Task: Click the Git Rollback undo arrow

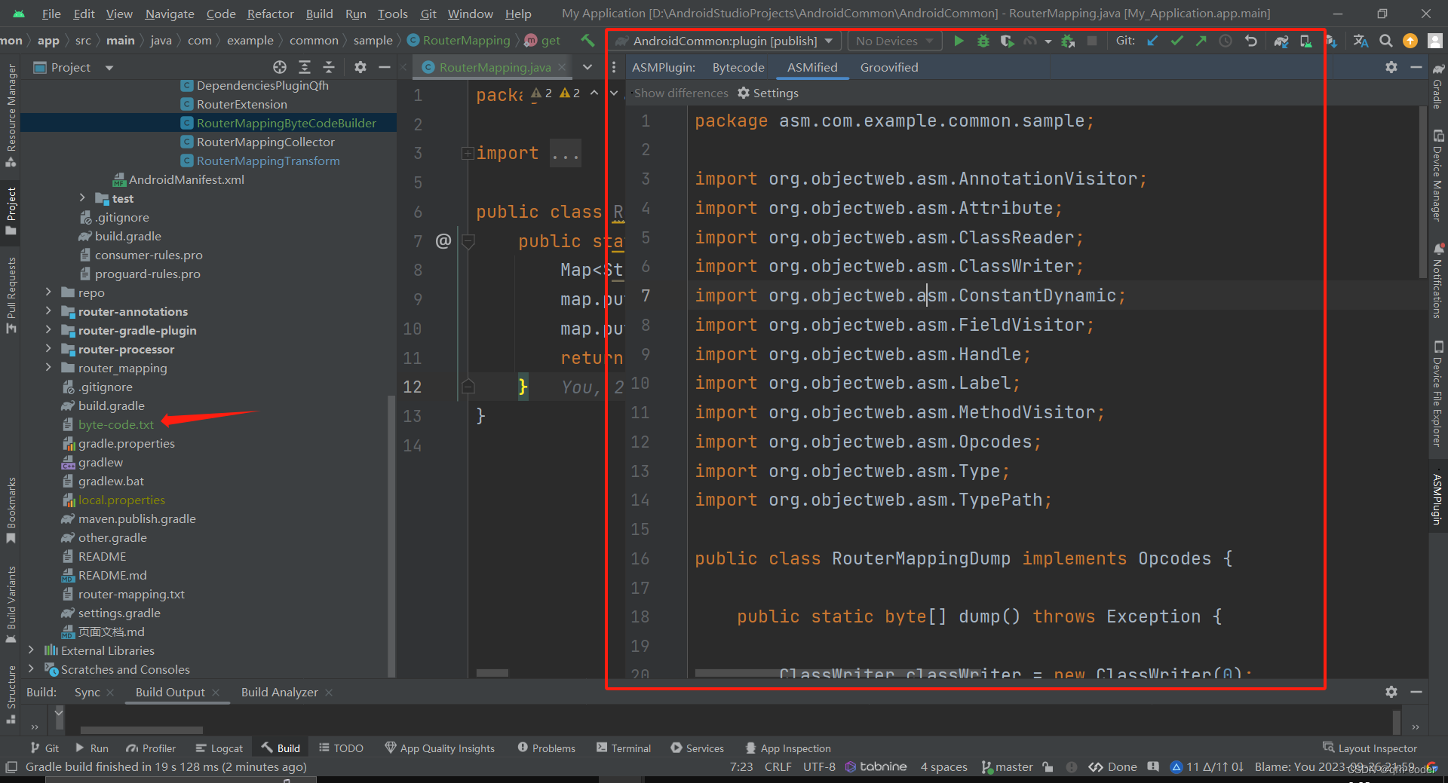Action: 1250,41
